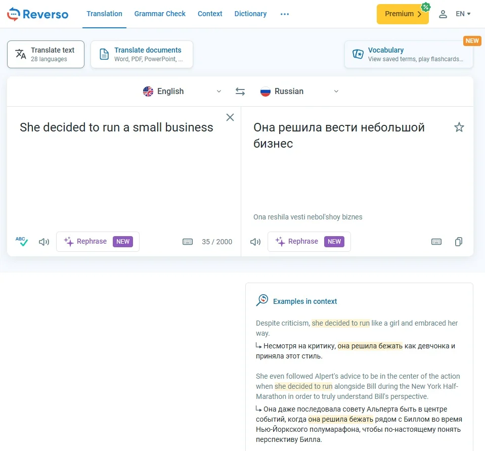Play audio of the Russian translation
This screenshot has height=451, width=485.
[x=255, y=242]
